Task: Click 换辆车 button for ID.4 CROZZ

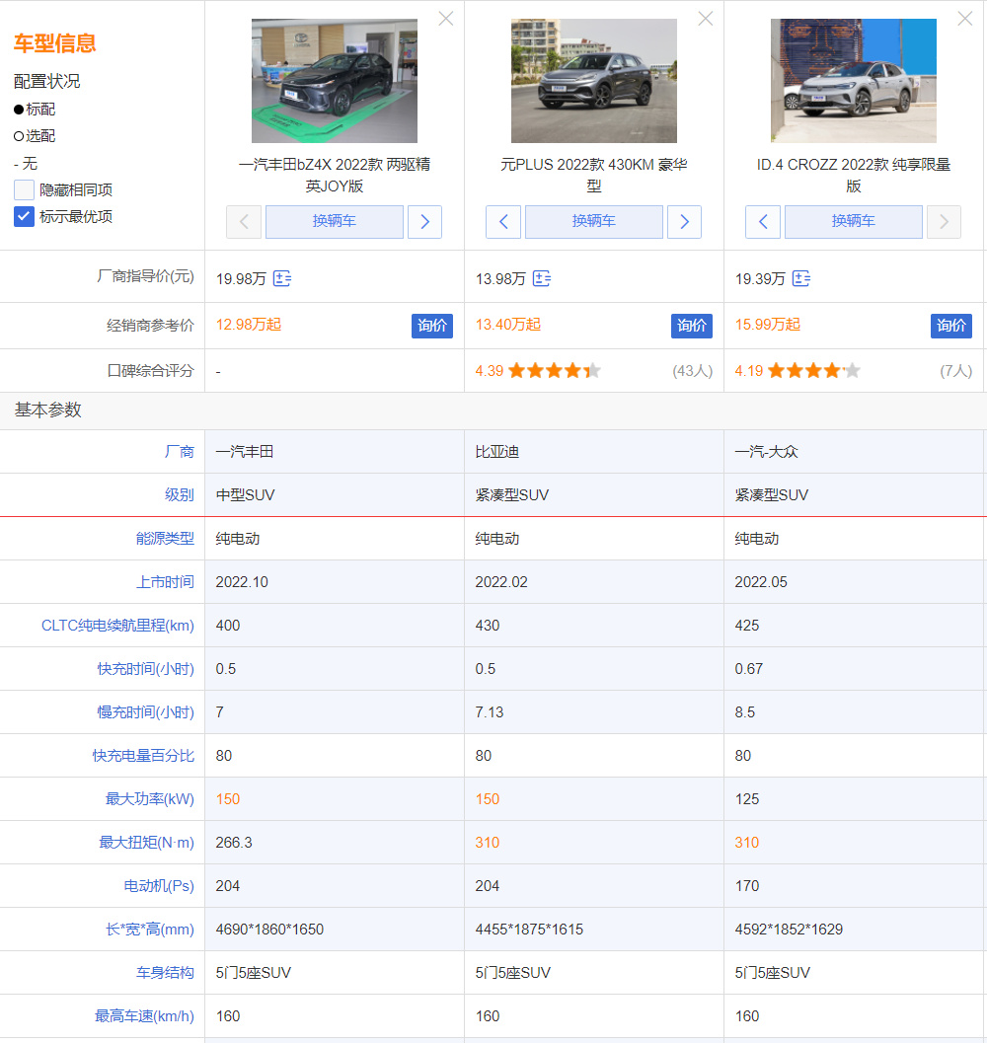Action: coord(853,221)
